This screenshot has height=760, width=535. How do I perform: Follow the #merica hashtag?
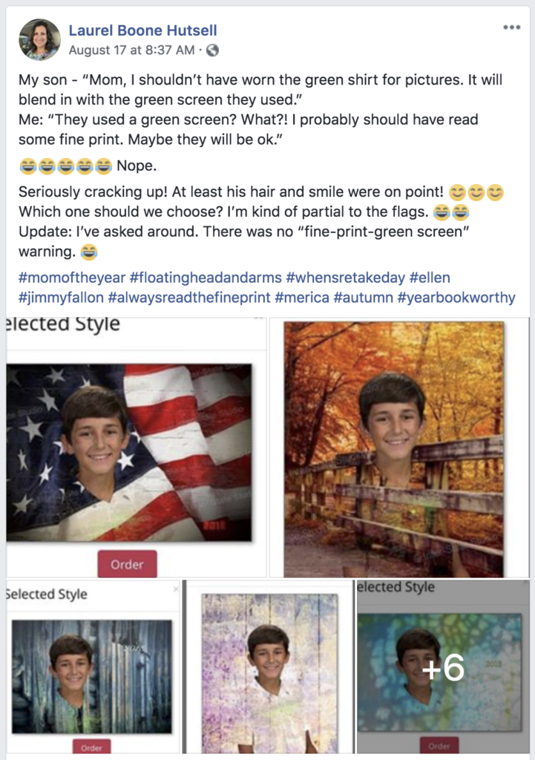pyautogui.click(x=302, y=297)
